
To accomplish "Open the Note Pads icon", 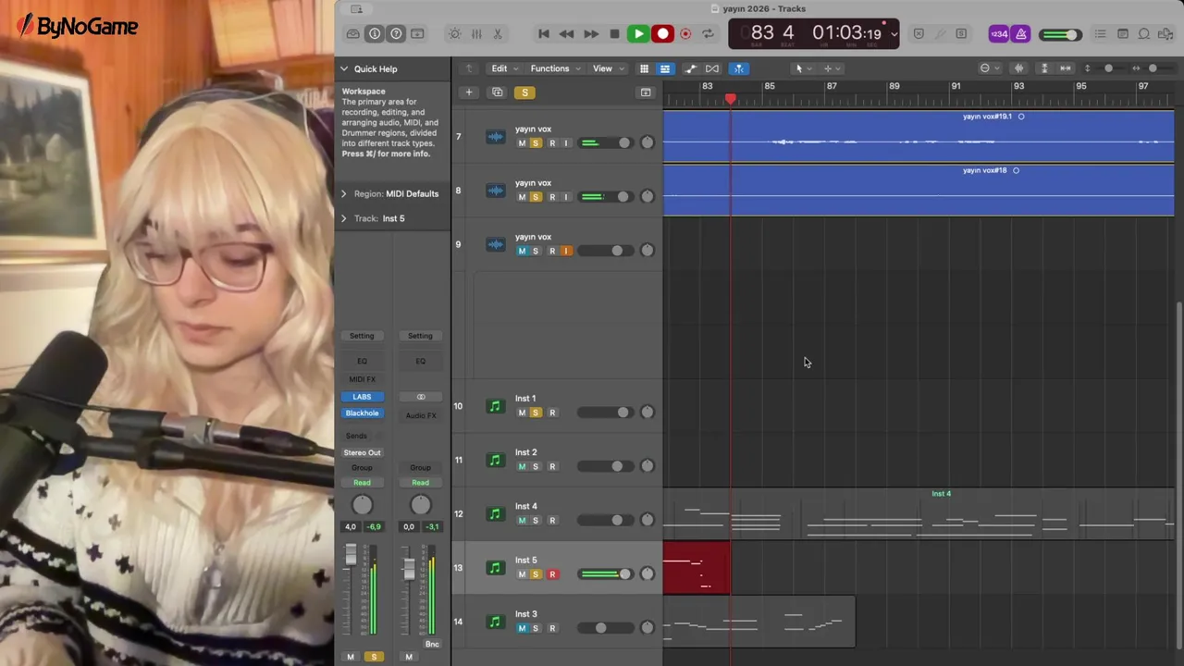I will tap(1123, 34).
